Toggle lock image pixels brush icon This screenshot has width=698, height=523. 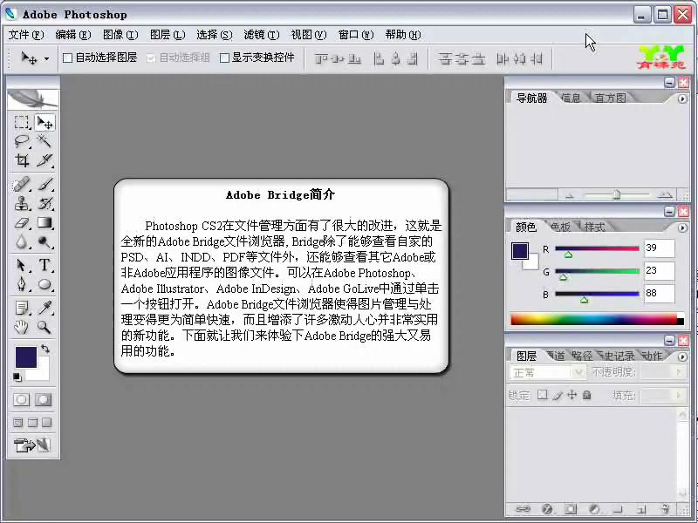click(x=558, y=395)
